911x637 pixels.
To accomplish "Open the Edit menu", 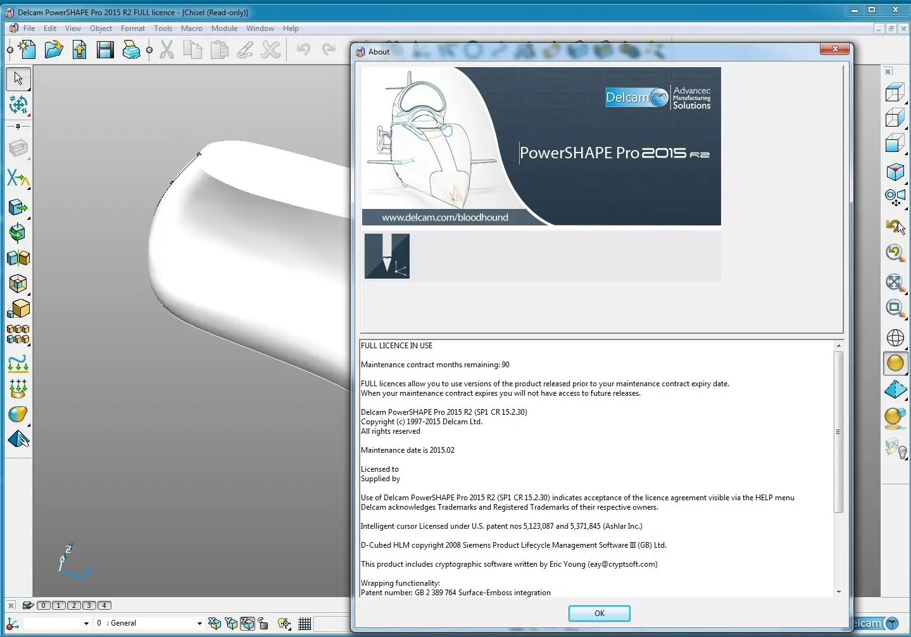I will (x=50, y=28).
